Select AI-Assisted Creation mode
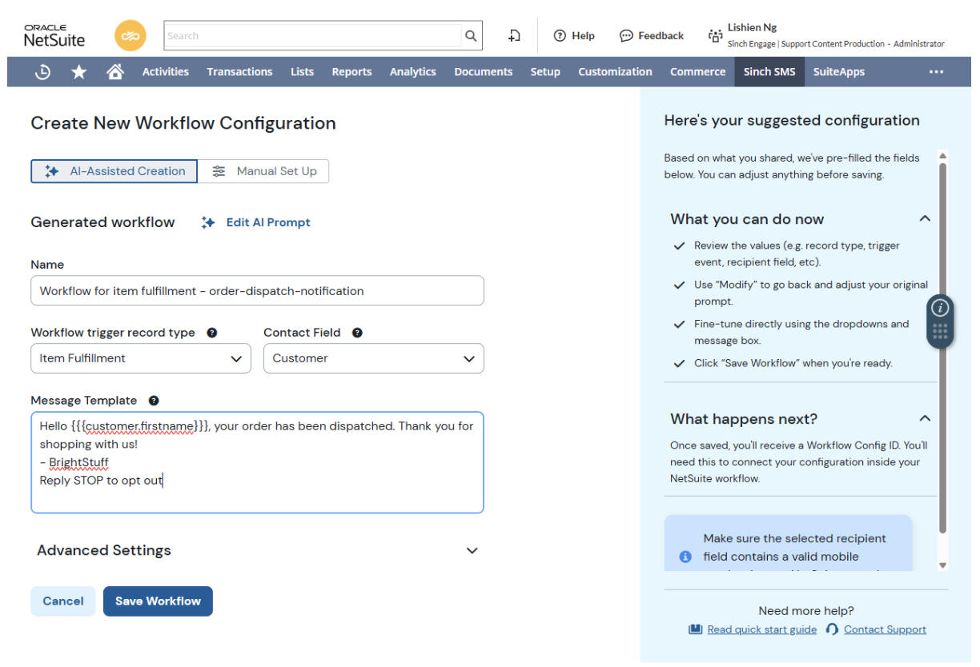 [x=114, y=171]
